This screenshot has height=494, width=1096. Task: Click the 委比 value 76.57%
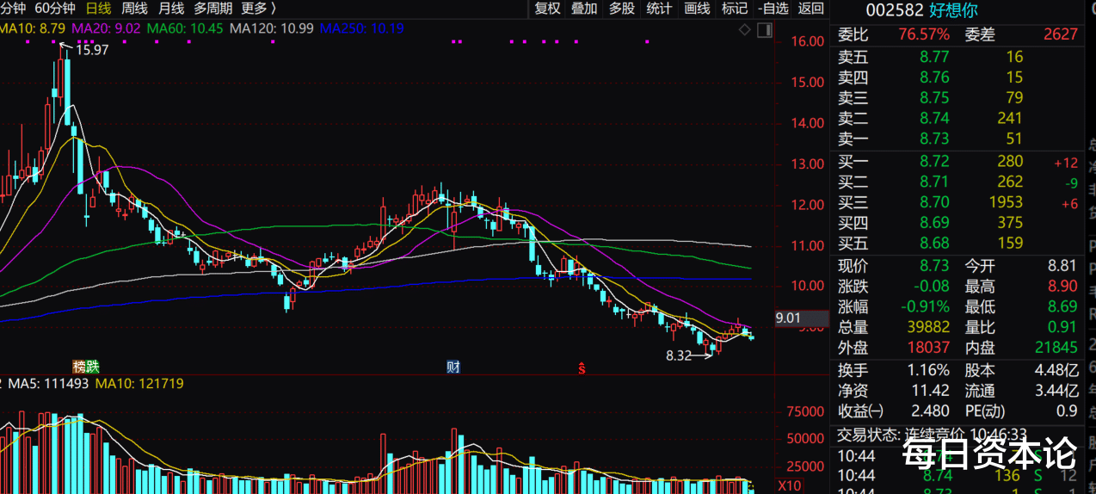[x=924, y=34]
